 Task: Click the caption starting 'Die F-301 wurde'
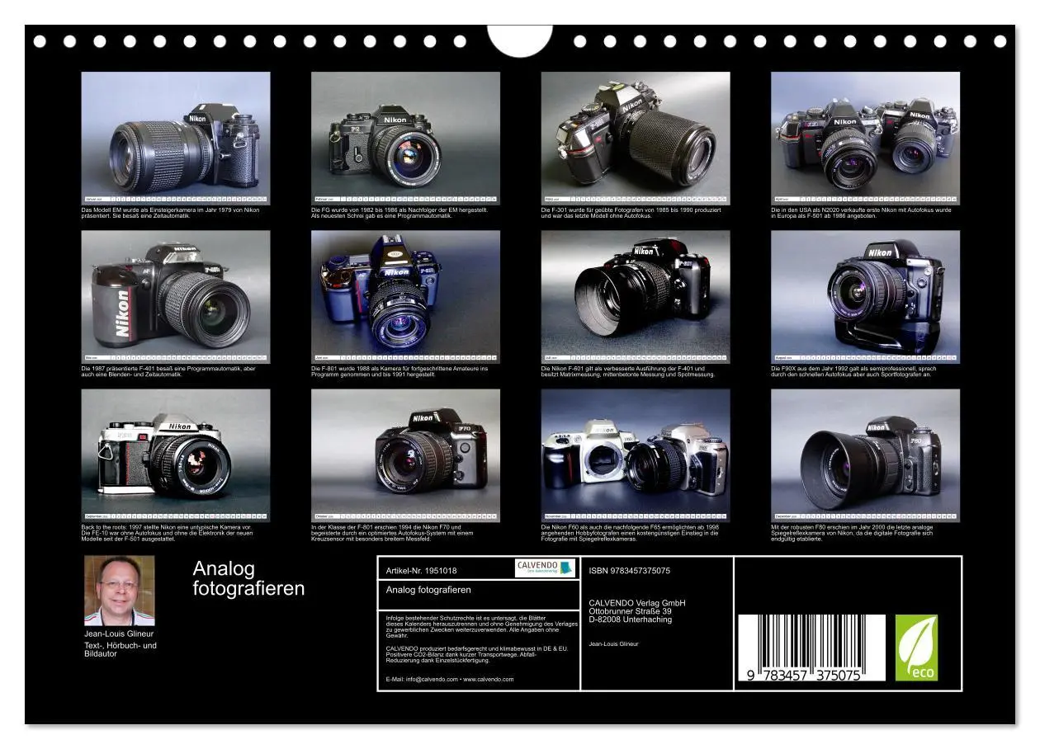click(x=631, y=213)
